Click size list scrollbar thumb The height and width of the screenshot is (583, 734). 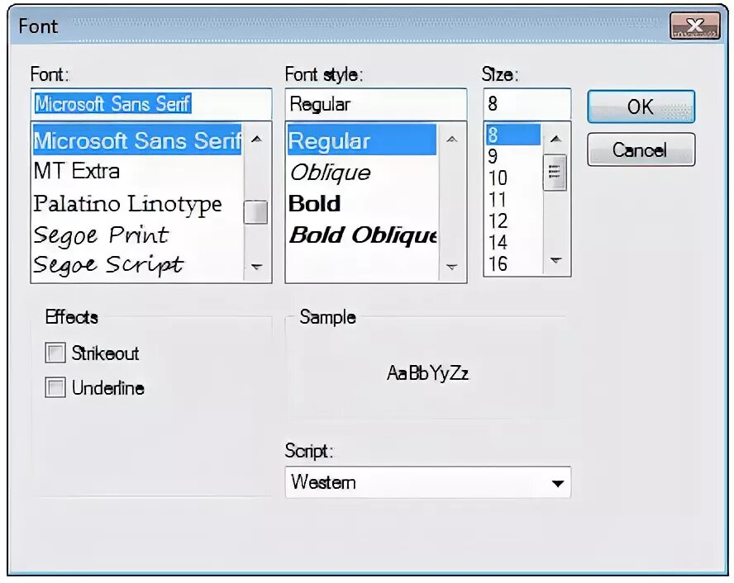555,173
